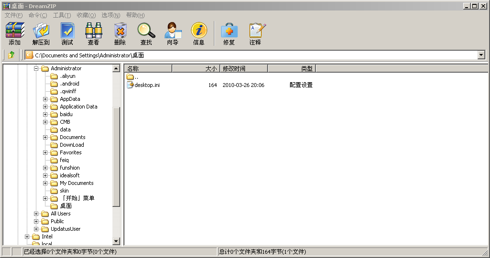Expand the funshion folder node

pos(45,168)
